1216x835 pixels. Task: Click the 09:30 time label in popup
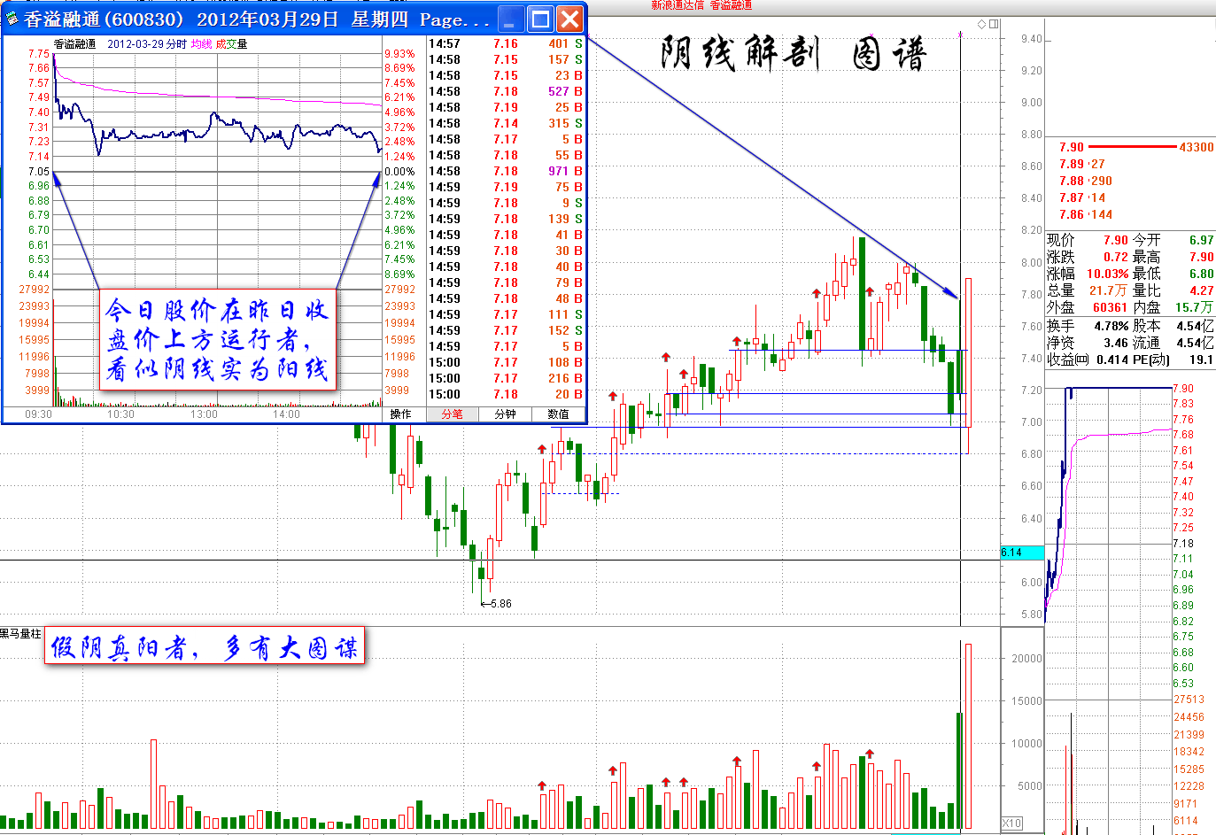(38, 414)
